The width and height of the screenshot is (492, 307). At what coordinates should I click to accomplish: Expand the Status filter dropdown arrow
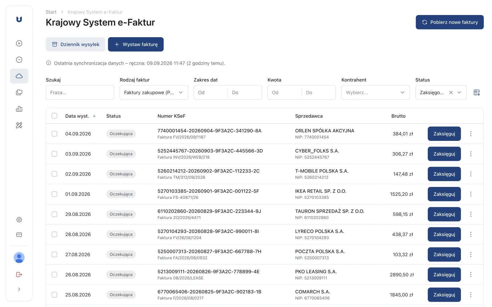click(459, 92)
